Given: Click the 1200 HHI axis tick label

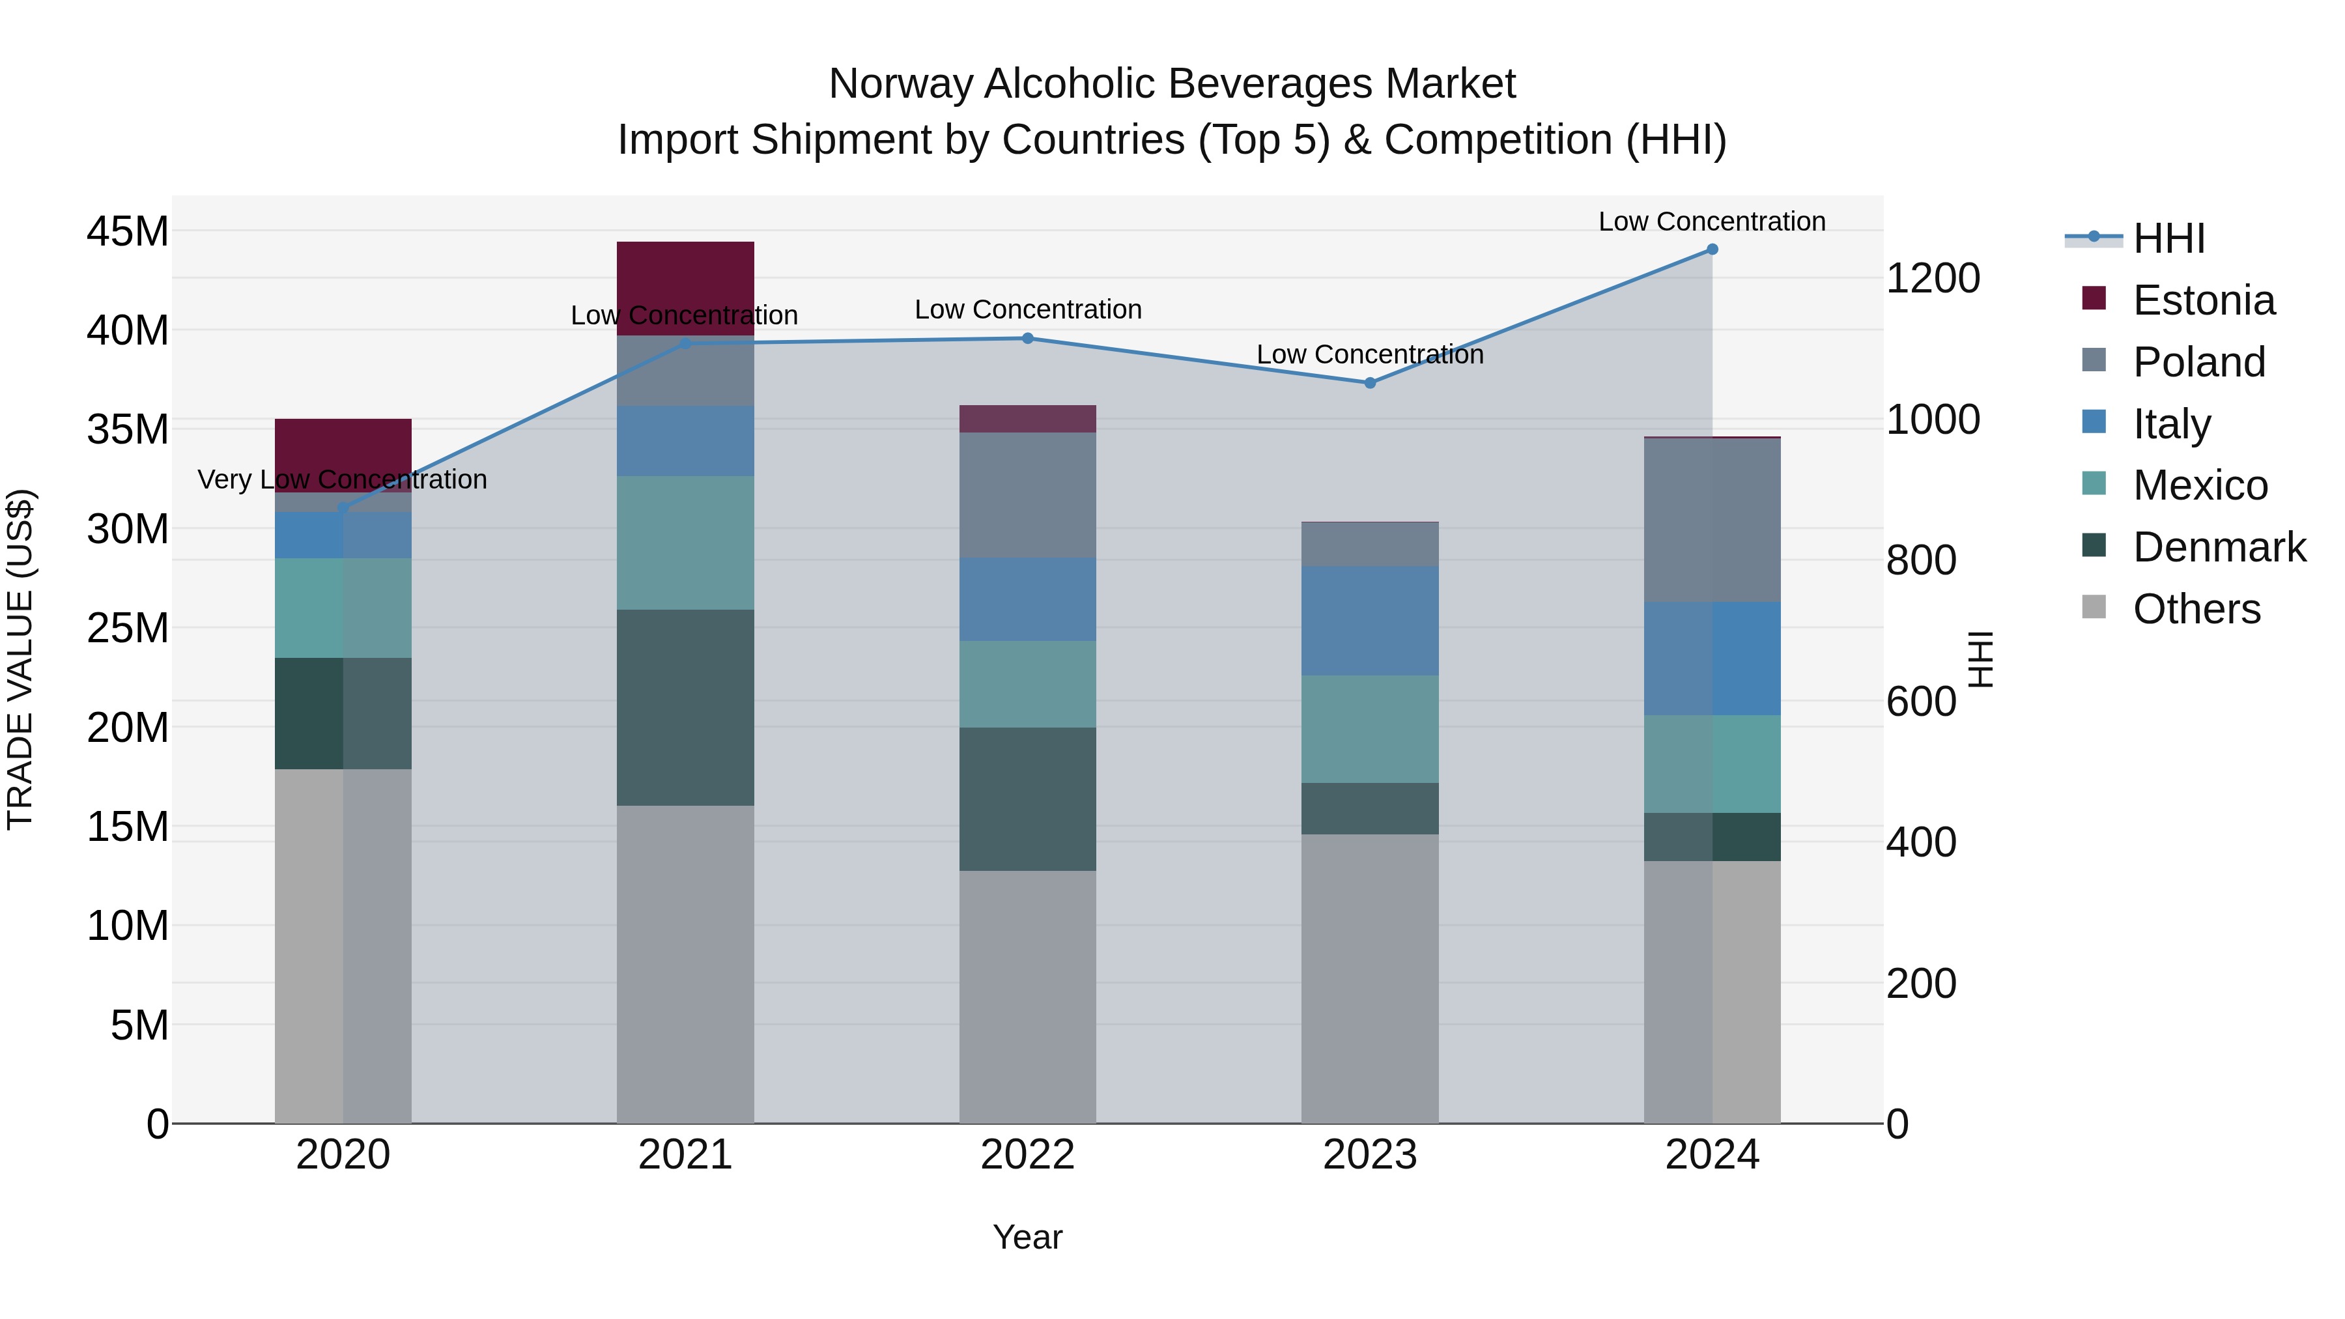Looking at the screenshot, I should [1933, 279].
